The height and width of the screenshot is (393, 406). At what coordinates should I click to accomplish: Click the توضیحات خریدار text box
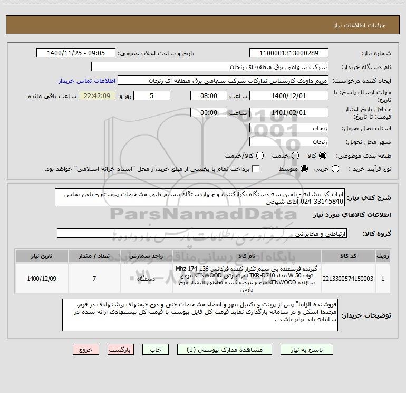(x=200, y=315)
